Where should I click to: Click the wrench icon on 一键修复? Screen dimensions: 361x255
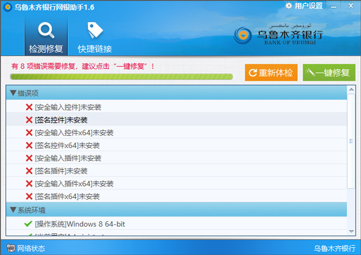[310, 73]
